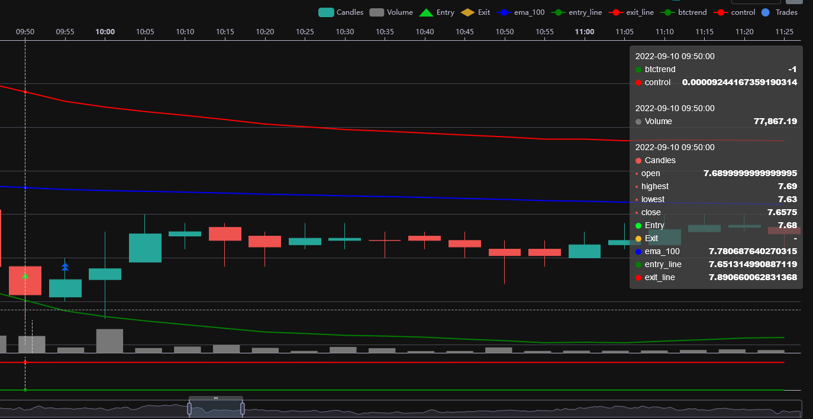Toggle control series in legend

point(734,12)
